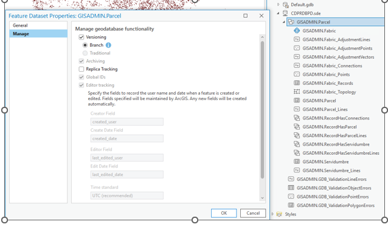This screenshot has height=227, width=388.
Task: Click the GDB_ValidationPointErrors icon
Action: 291,197
